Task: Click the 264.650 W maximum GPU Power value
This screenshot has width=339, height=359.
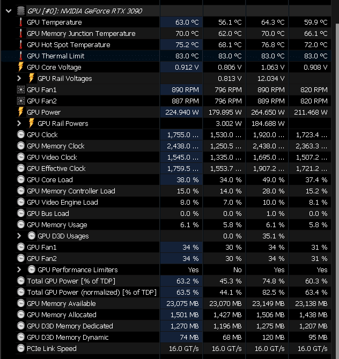Action: [x=268, y=112]
